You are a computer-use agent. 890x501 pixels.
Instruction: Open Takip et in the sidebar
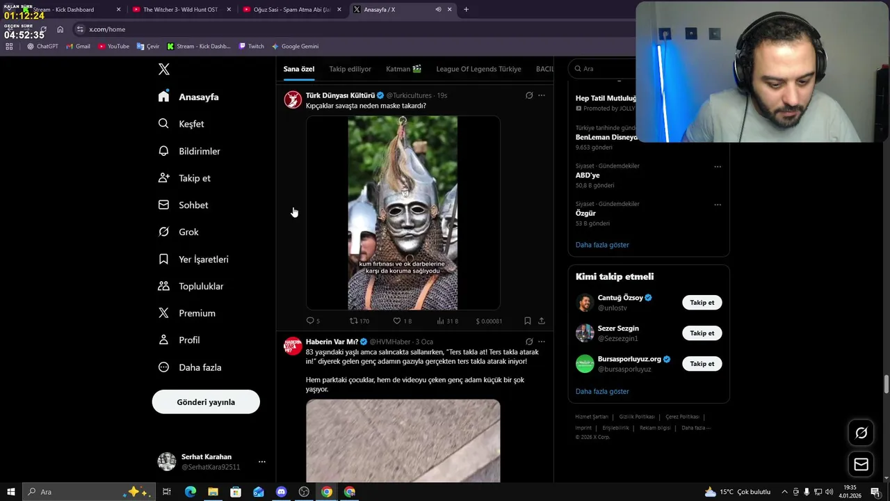tap(184, 178)
